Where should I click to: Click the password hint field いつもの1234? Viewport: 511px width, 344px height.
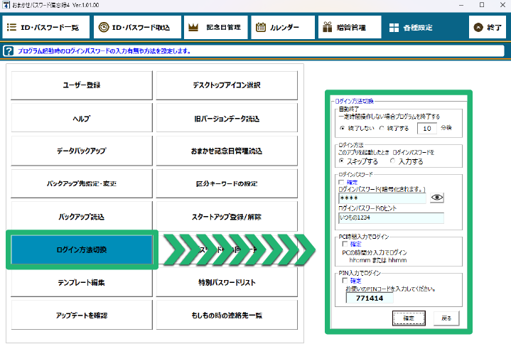tap(391, 218)
